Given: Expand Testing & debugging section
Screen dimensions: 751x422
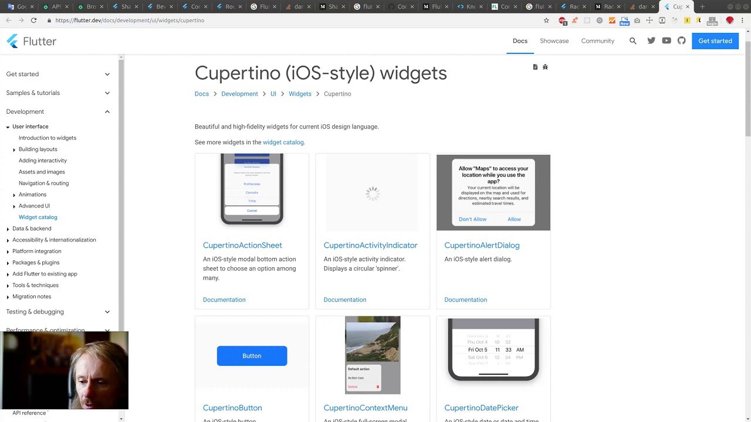Looking at the screenshot, I should [x=58, y=312].
